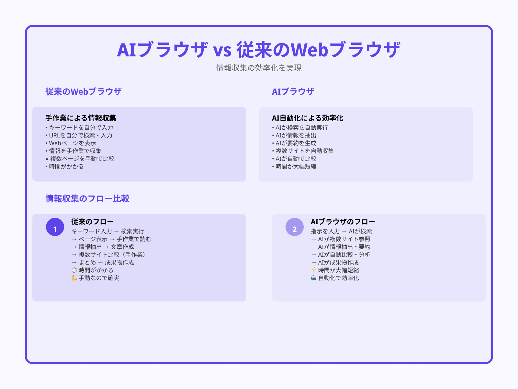Toggle the 情報を手作業で収集 list item
The height and width of the screenshot is (389, 518).
pos(74,151)
